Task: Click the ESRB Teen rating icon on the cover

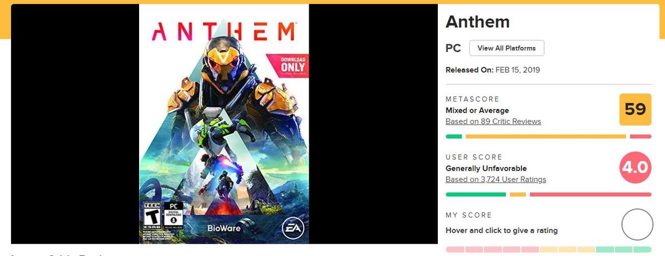Action: [x=152, y=216]
